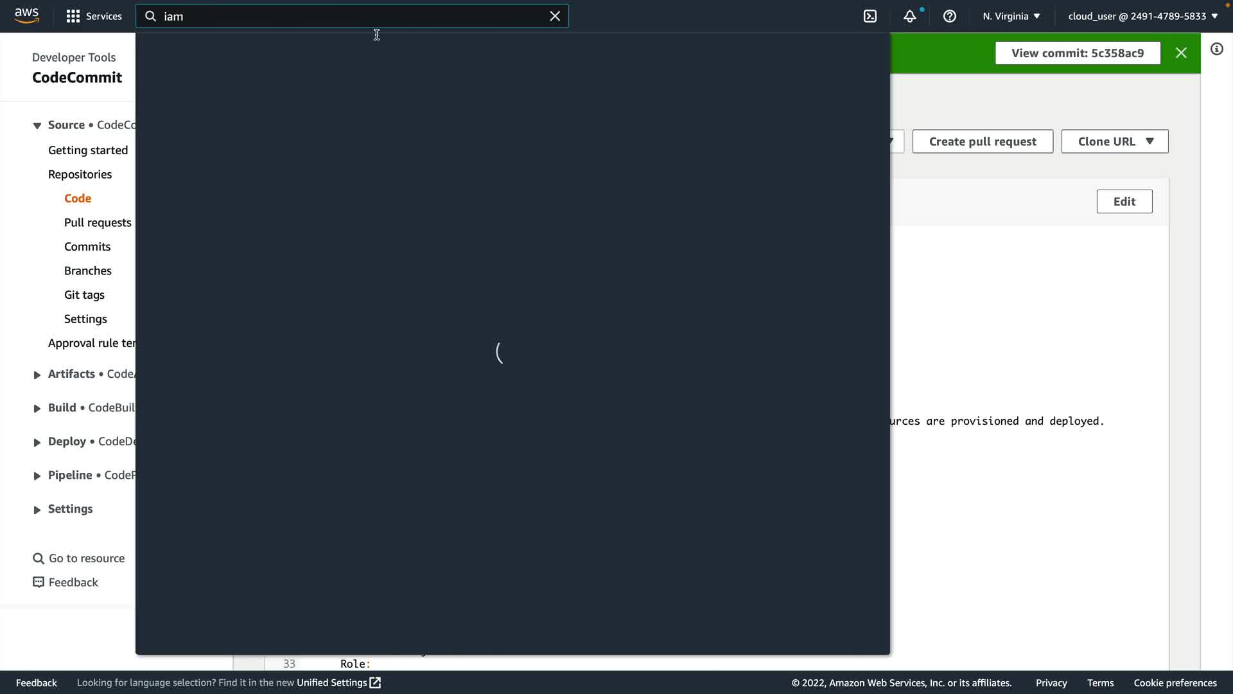This screenshot has height=694, width=1233.
Task: Expand the Artifacts section
Action: click(37, 375)
